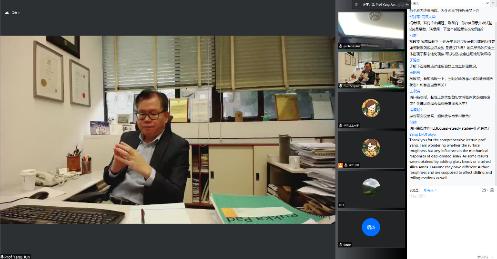Click the orange host badge on 浙江大学 tile

(x=340, y=165)
